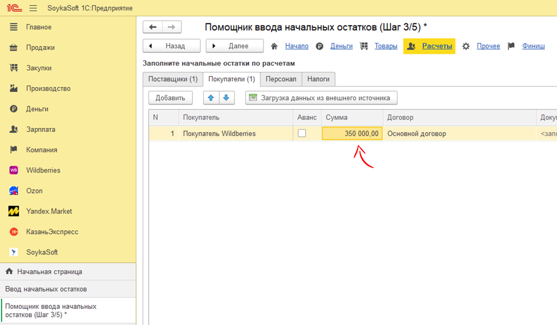
Task: Follow the Начало step link
Action: point(297,46)
